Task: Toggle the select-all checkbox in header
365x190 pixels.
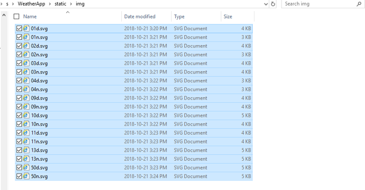Action: click(x=17, y=16)
